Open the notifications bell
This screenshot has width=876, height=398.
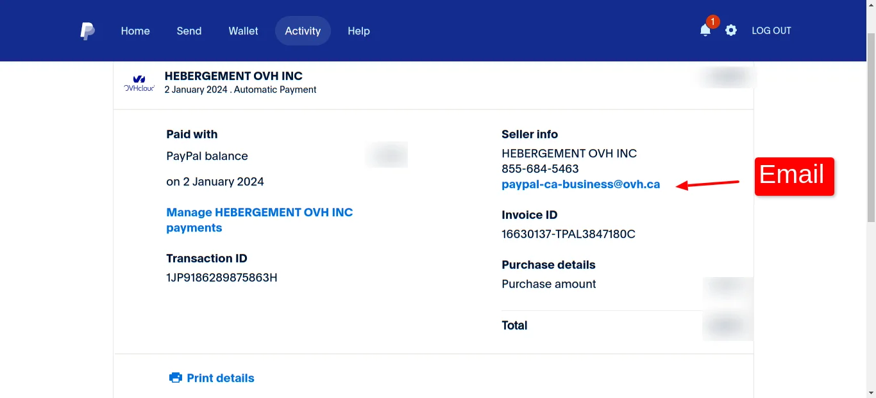point(705,31)
